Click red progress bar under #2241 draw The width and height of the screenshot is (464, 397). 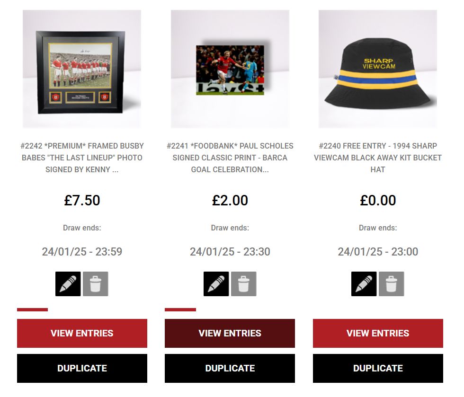[x=180, y=310]
